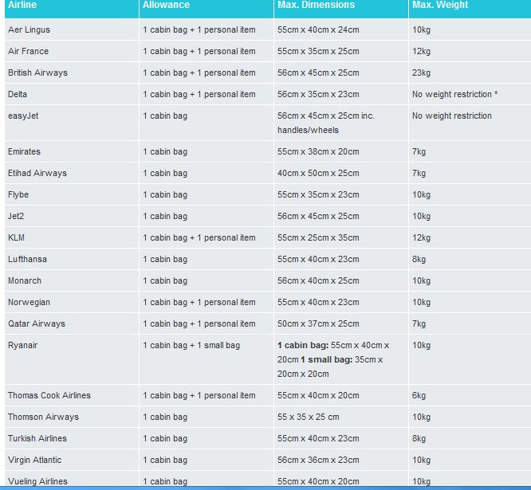Click British Airways 23kg weight cell
The image size is (531, 490).
[470, 73]
